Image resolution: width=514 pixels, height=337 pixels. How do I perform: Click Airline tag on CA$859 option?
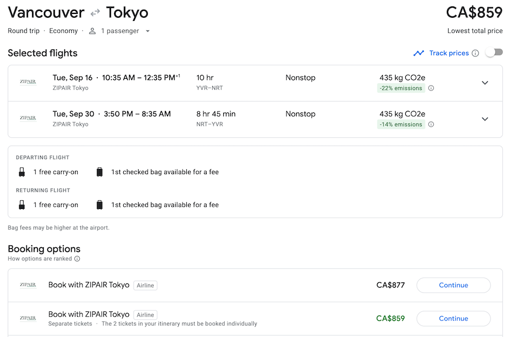pyautogui.click(x=145, y=315)
